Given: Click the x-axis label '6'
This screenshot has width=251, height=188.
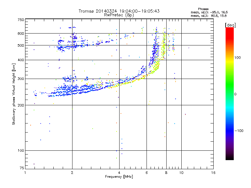Looking at the screenshot, I should [147, 173].
